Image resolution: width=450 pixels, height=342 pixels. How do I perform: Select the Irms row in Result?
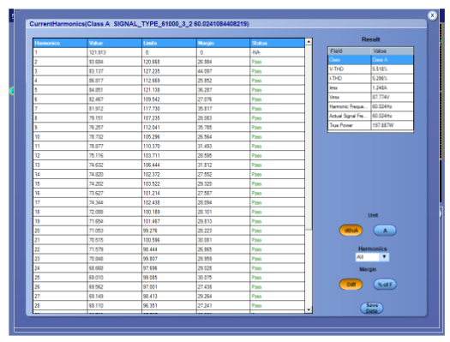370,87
